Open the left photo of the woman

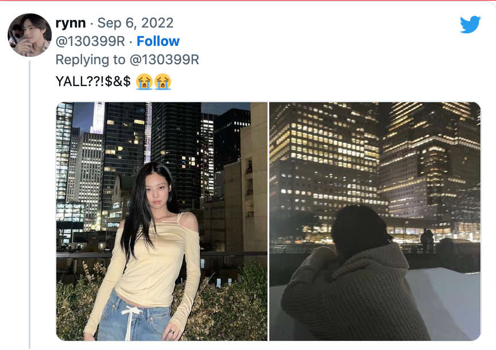[x=162, y=221]
